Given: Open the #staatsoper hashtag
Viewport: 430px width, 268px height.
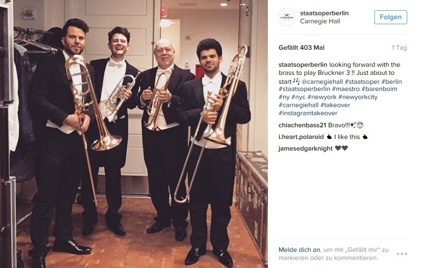Looking at the screenshot, I should (x=362, y=82).
